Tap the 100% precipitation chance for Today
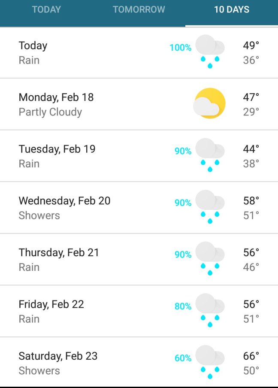 [181, 48]
